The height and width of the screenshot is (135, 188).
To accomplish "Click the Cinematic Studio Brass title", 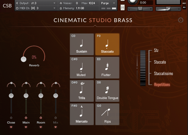I will 93,20.
